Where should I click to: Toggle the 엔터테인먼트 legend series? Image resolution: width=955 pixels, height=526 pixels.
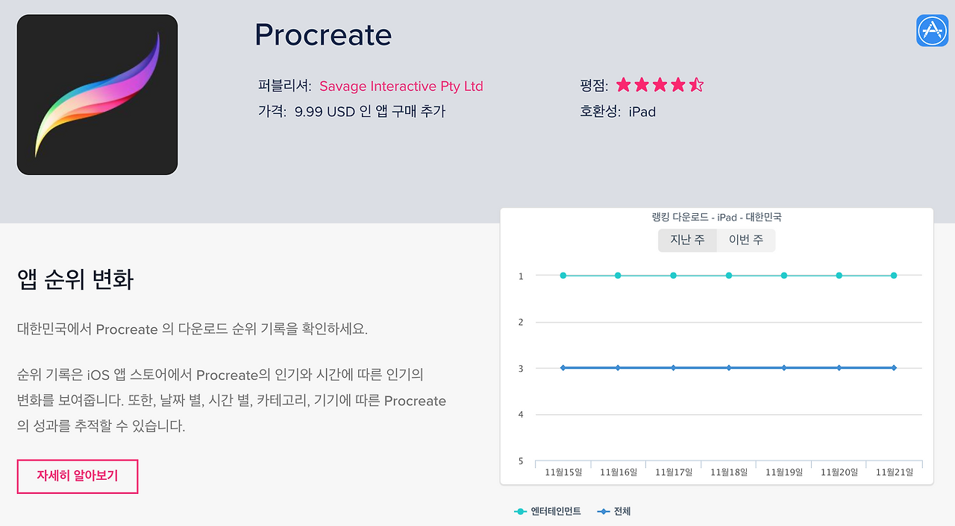coord(548,511)
